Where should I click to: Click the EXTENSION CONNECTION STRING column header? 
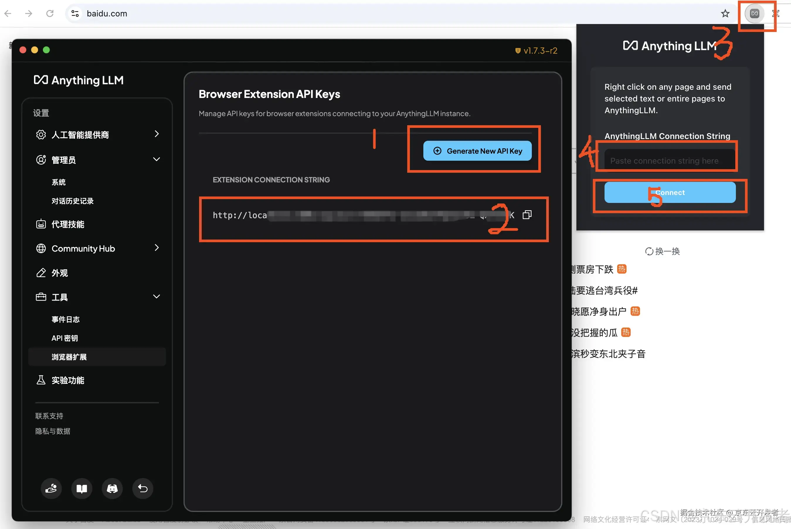tap(271, 180)
